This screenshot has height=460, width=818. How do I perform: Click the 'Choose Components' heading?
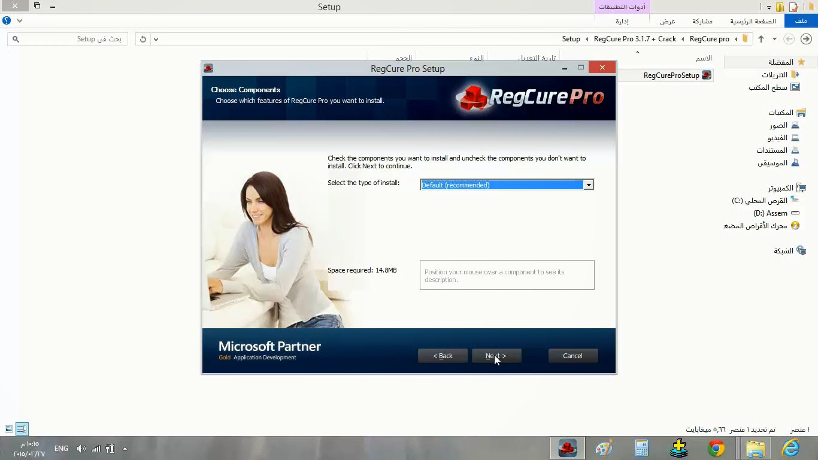click(x=246, y=90)
